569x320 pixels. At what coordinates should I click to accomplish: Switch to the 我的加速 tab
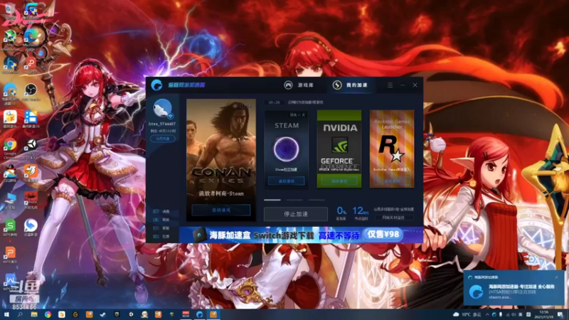tap(351, 85)
